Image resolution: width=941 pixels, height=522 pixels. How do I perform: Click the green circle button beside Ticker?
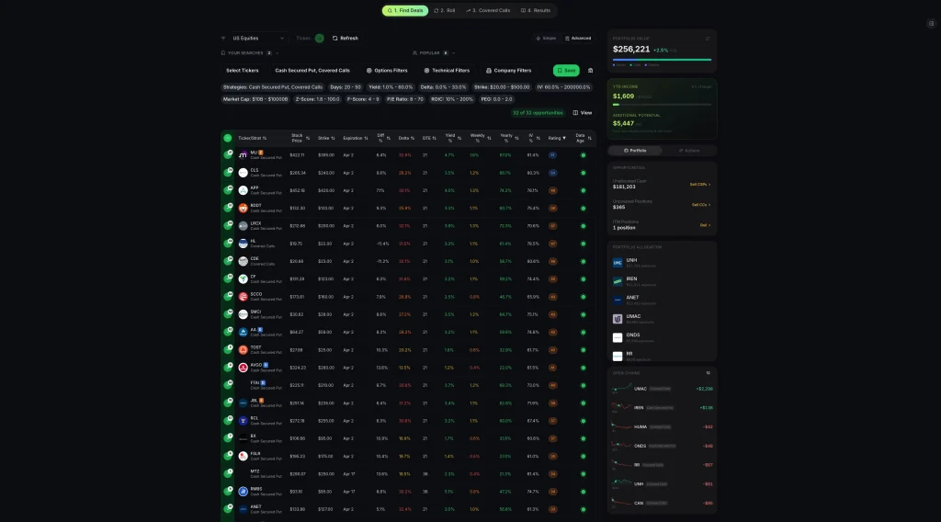pos(319,38)
